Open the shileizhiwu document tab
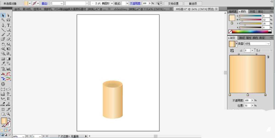Viewport: 275px width, 138px height. 140,9
